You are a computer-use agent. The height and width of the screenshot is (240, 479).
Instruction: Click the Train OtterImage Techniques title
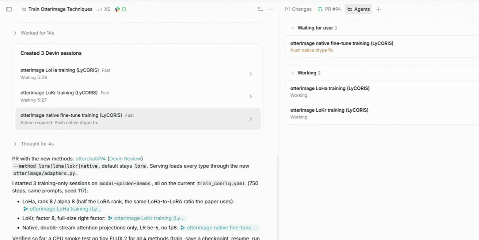(x=60, y=9)
